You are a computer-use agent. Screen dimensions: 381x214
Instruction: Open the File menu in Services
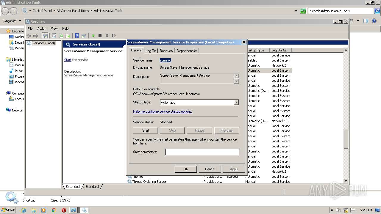click(30, 29)
